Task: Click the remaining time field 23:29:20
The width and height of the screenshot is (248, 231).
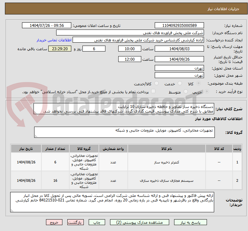Action: pyautogui.click(x=60, y=49)
